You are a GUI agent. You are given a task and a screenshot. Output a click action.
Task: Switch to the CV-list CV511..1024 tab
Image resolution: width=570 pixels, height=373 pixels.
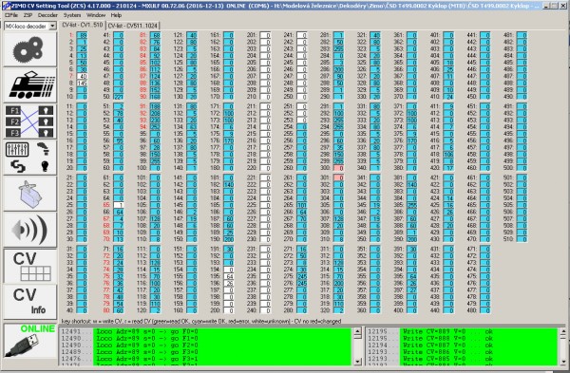(133, 26)
